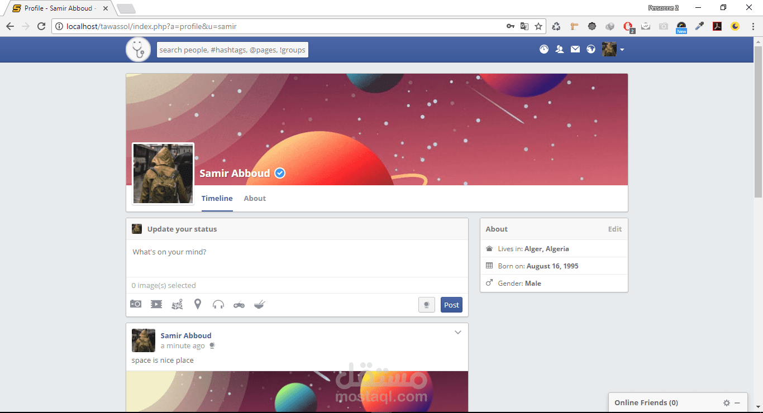763x413 pixels.
Task: Add a location pin to the post
Action: (x=198, y=304)
